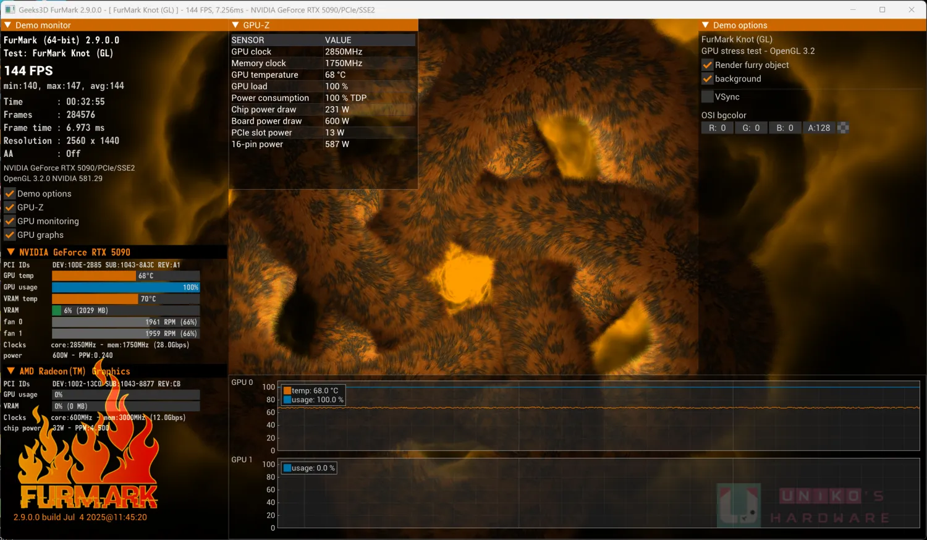Disable the GPU monitoring checkbox
The image size is (927, 540).
coord(10,221)
